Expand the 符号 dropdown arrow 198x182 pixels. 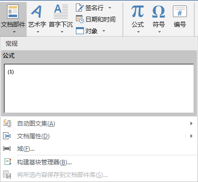(x=159, y=32)
